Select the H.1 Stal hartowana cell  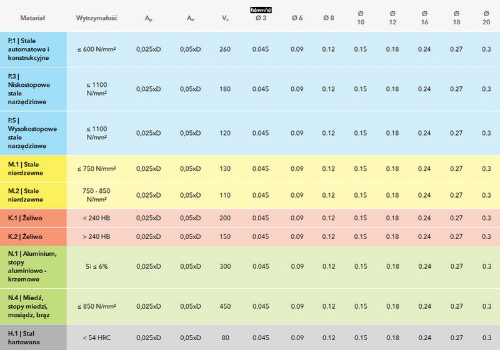click(x=33, y=338)
